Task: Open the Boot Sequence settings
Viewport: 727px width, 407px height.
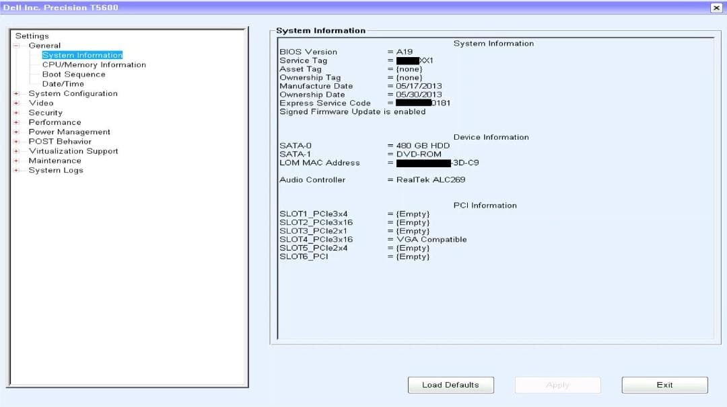Action: 73,74
